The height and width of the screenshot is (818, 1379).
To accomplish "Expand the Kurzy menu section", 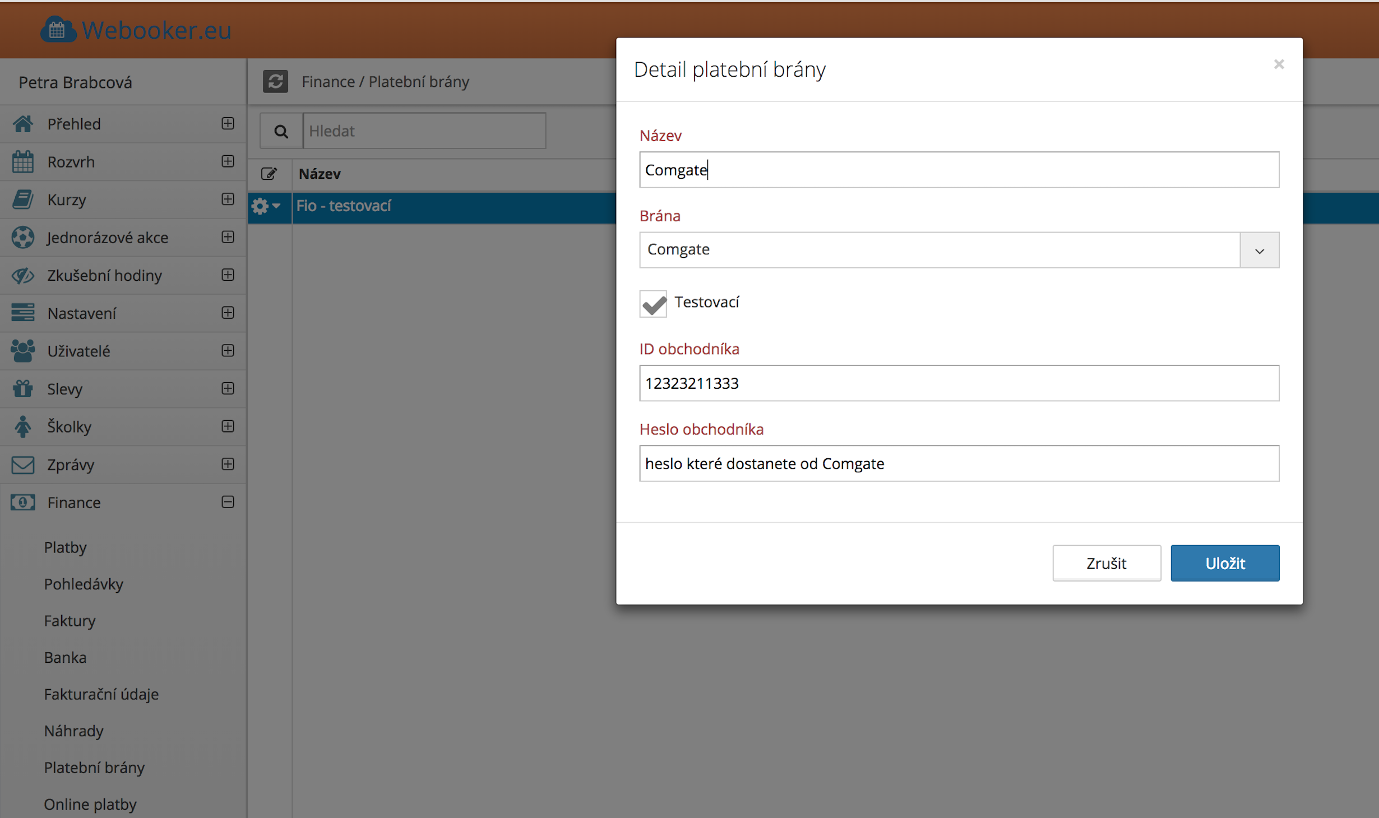I will (x=228, y=199).
